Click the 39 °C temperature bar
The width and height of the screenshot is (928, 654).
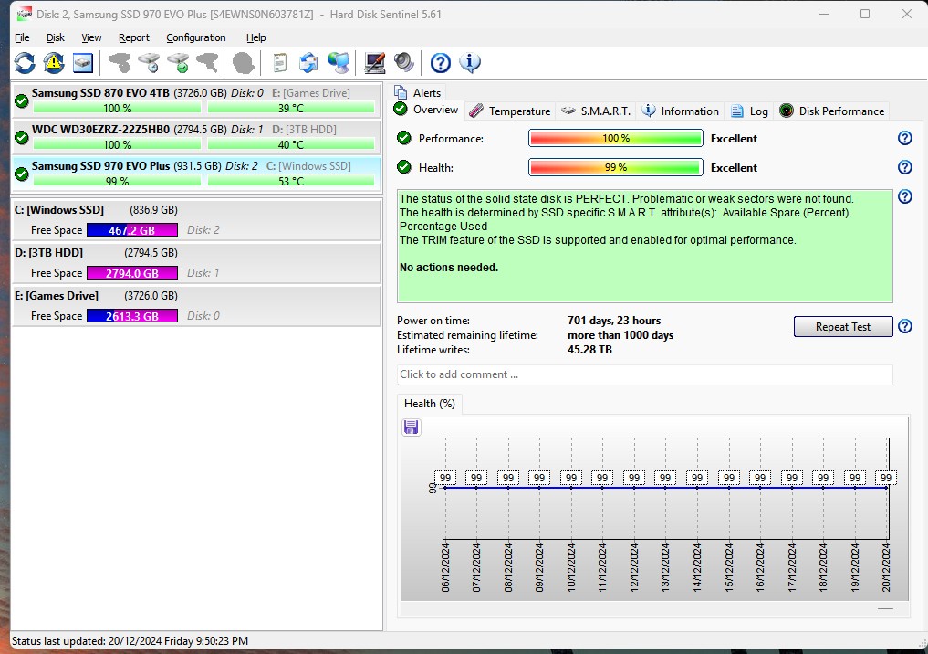point(291,109)
